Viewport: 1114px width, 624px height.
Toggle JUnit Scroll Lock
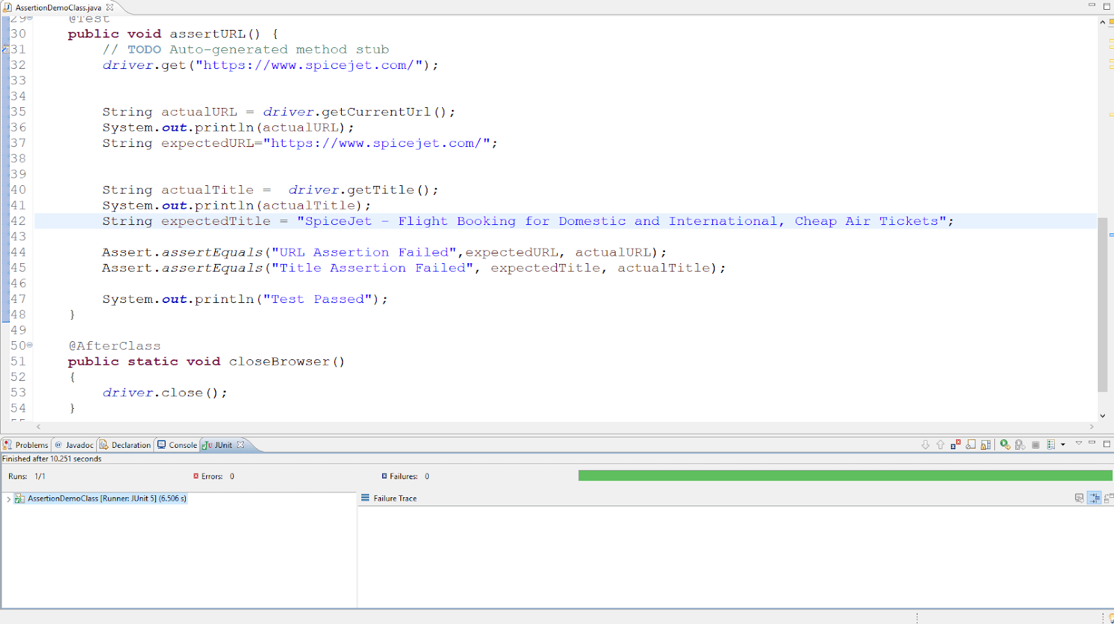(x=986, y=444)
